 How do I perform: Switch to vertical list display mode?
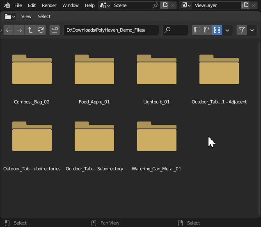(x=197, y=30)
